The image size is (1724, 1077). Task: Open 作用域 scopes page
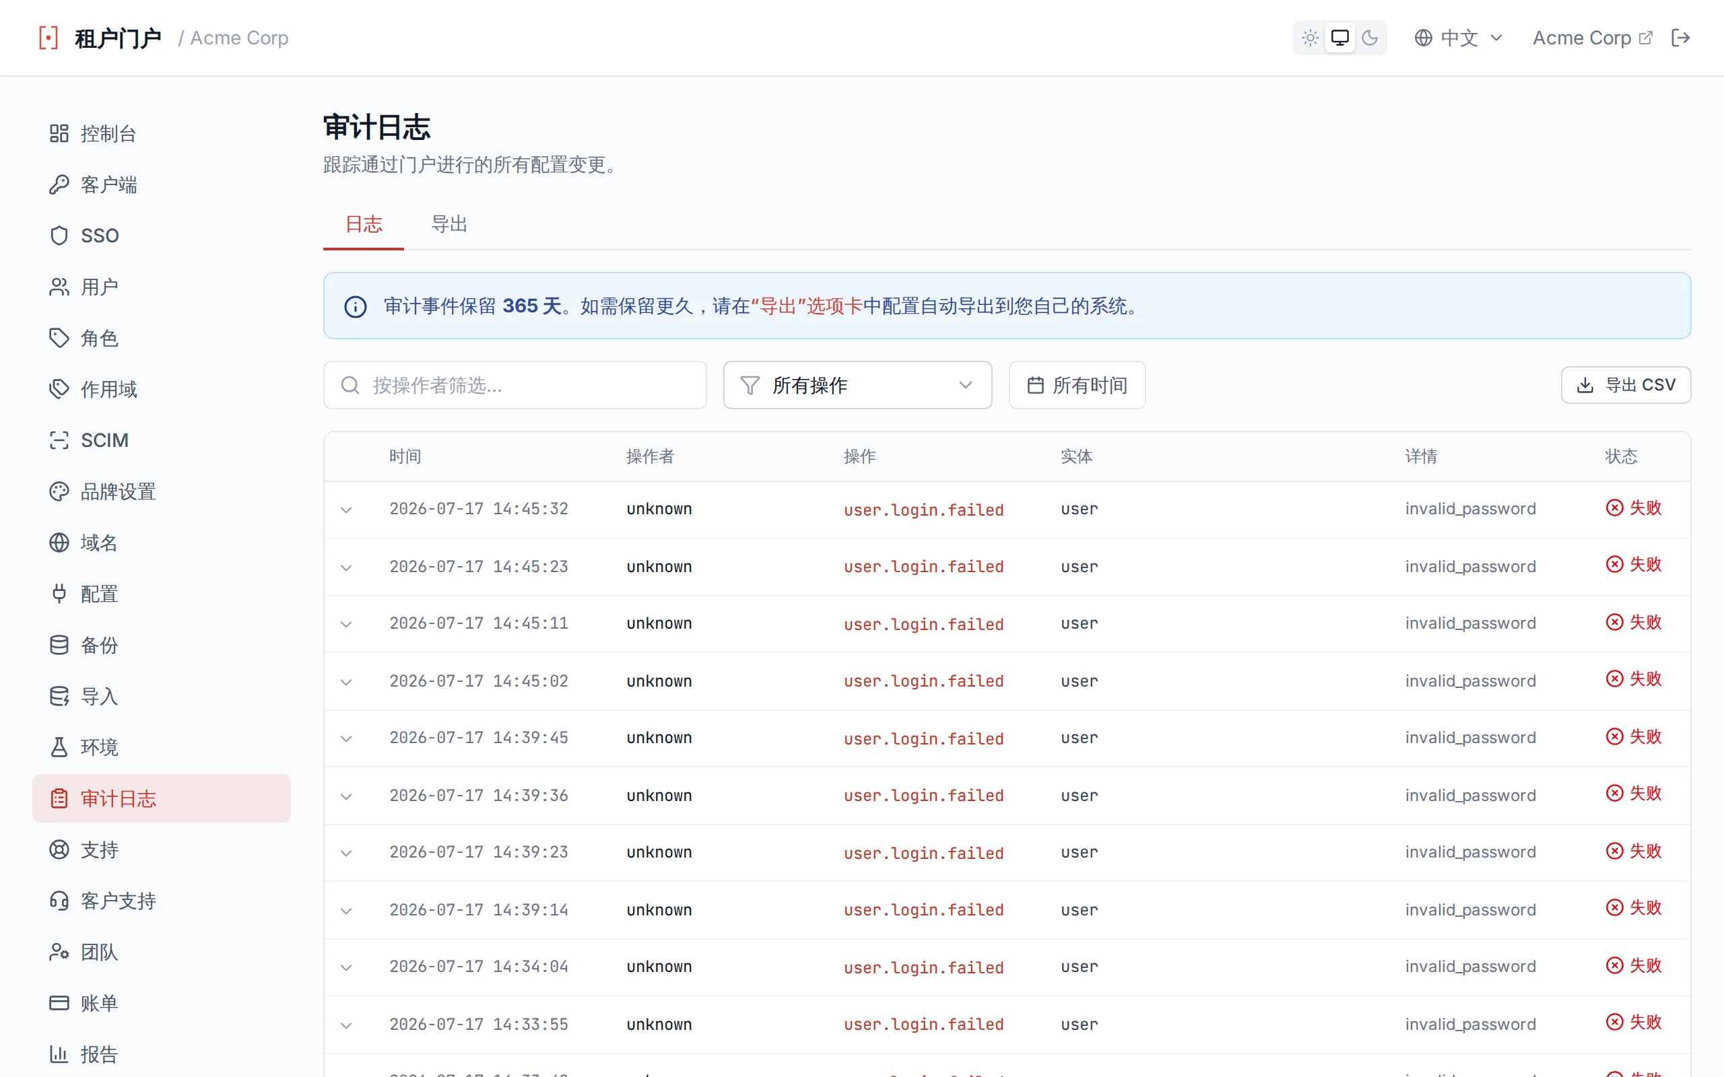(161, 389)
